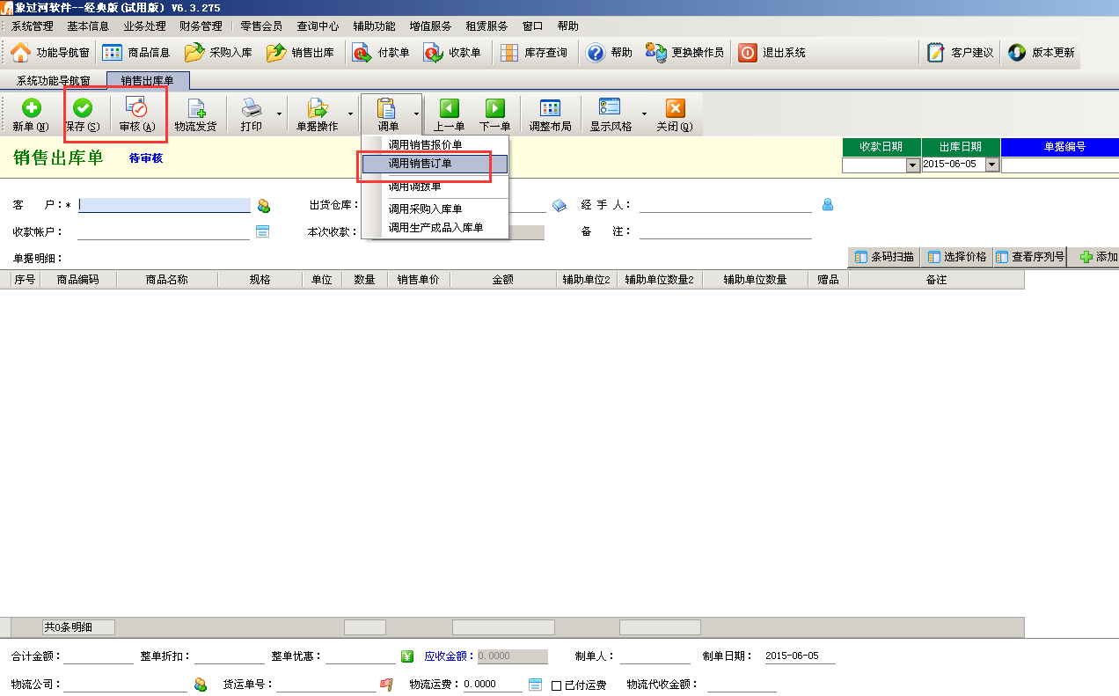
Task: Click the yen icon beside 整单优惠
Action: [407, 656]
